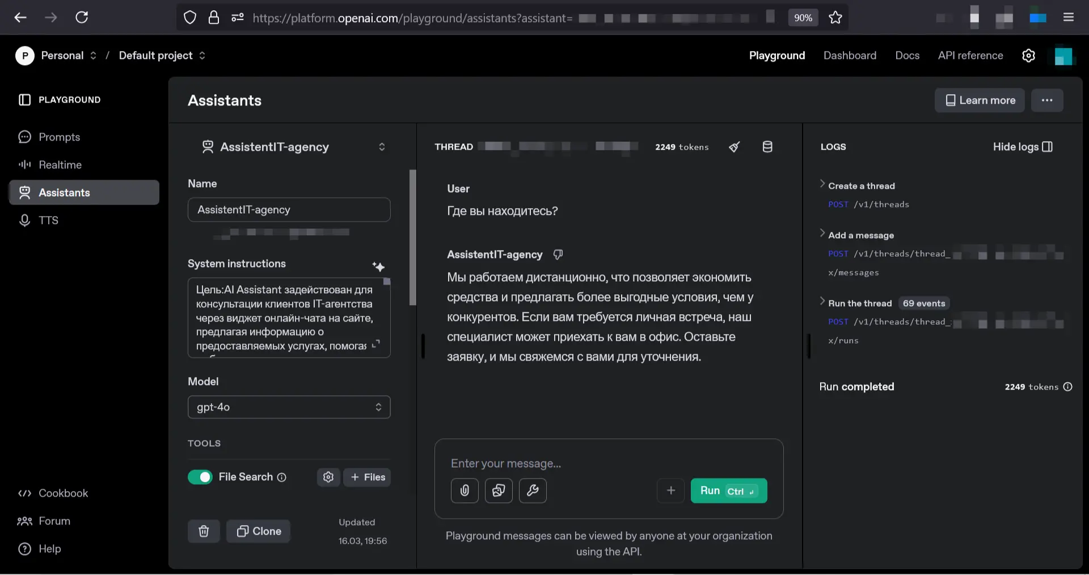Go forward with the browser forward arrow

coord(51,18)
